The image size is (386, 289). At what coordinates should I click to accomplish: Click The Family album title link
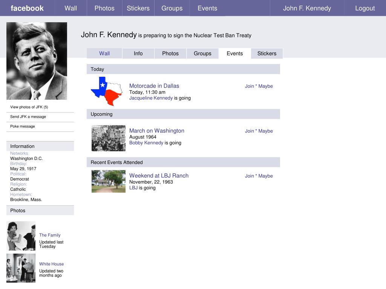(50, 235)
